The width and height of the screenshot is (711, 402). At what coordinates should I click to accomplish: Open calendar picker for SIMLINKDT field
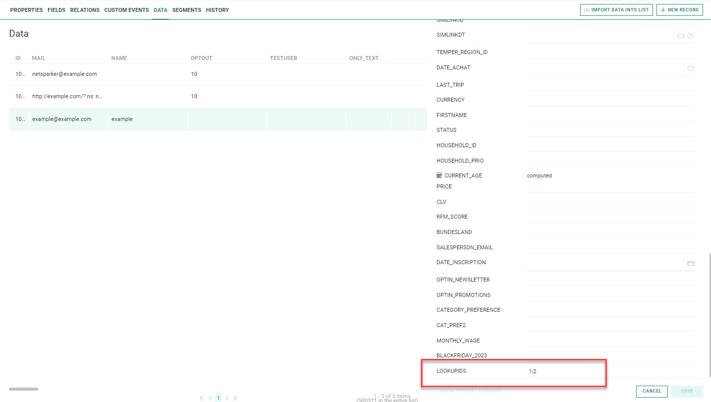[x=681, y=36]
